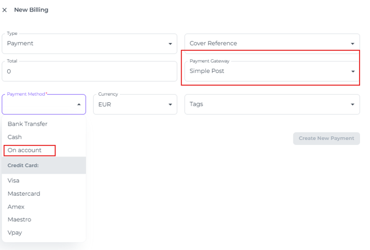Viewport: 370px width, 250px height.
Task: Pick Amex as payment method
Action: click(x=16, y=207)
